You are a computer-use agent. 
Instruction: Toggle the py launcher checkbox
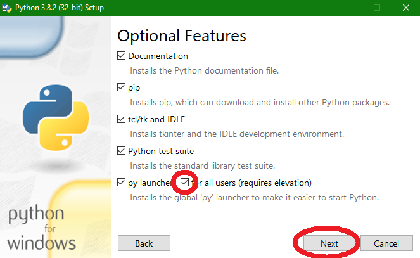121,183
